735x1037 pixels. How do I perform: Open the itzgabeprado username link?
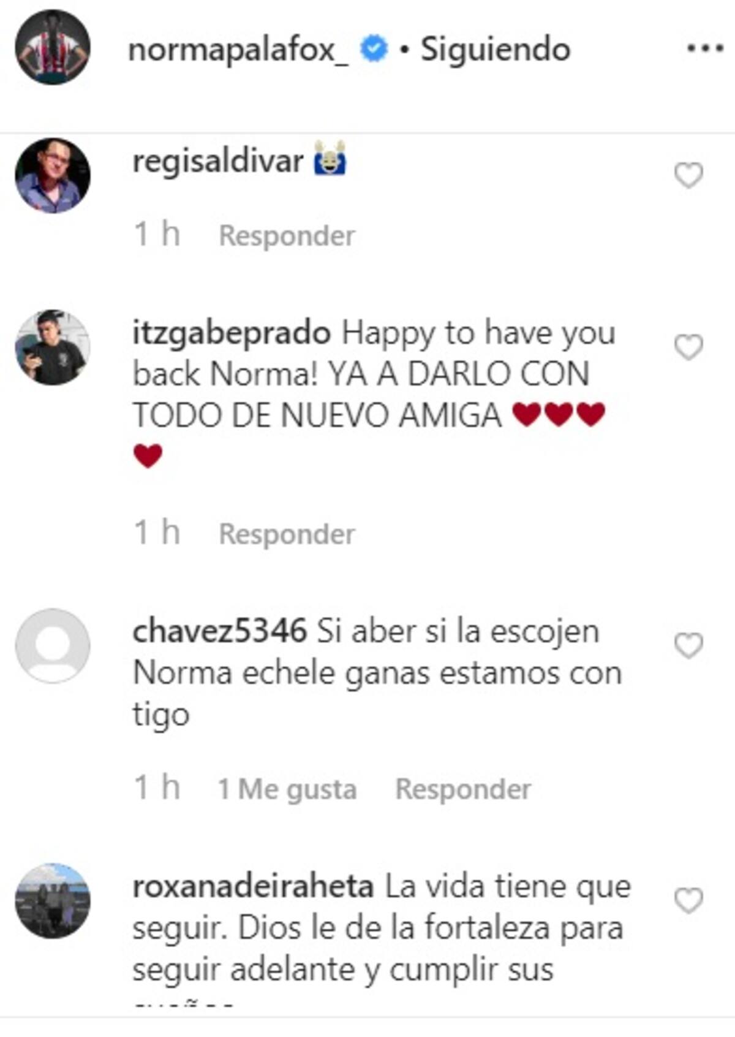tap(232, 333)
